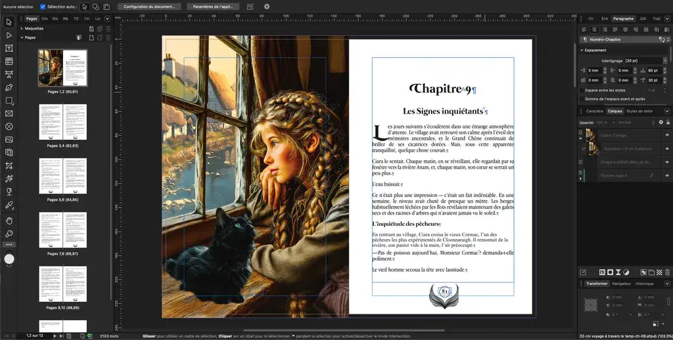Image resolution: width=673 pixels, height=340 pixels.
Task: Click the Configuration du document button
Action: (x=149, y=7)
